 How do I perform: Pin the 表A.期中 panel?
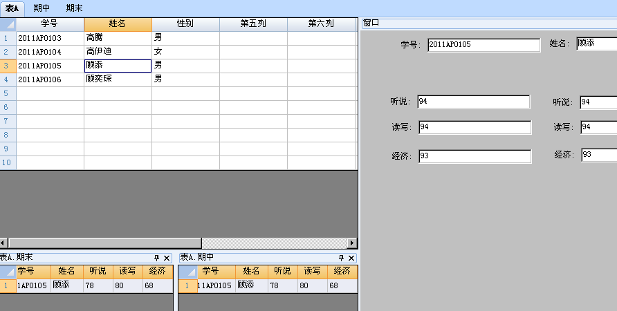(341, 258)
